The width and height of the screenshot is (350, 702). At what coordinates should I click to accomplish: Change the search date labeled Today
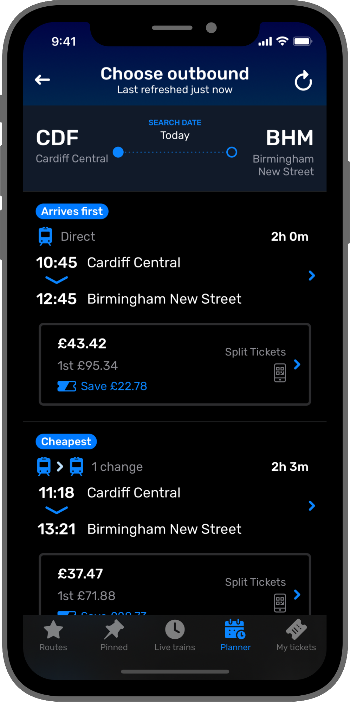(x=175, y=135)
